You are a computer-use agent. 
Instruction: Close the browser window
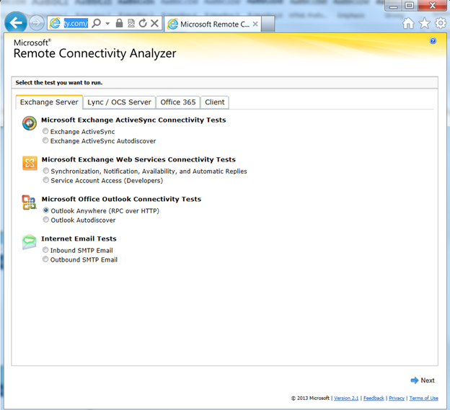[x=433, y=5]
